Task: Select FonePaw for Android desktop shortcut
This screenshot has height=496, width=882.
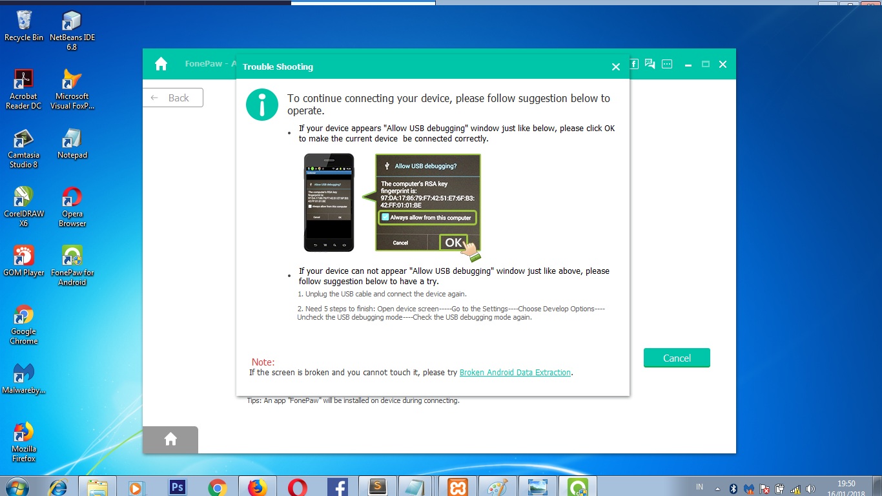Action: click(72, 265)
